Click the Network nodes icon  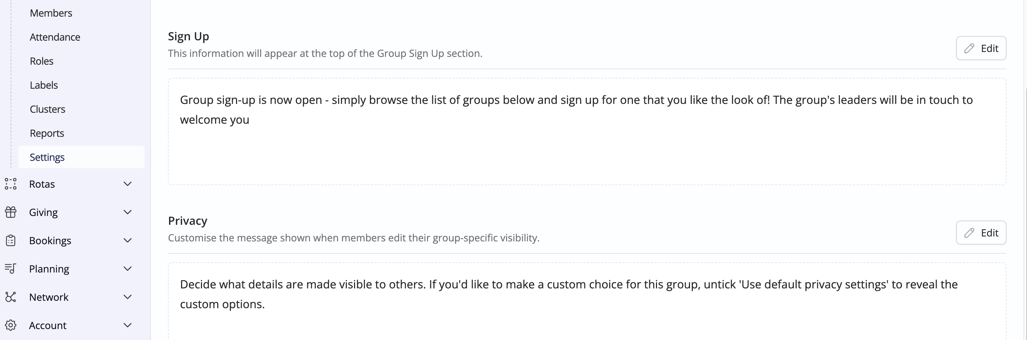point(11,297)
